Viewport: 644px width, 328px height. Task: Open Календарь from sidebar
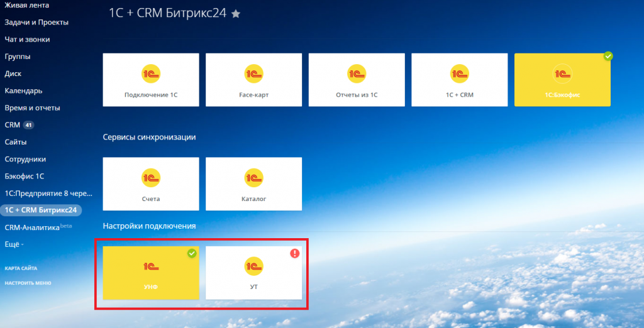[23, 90]
